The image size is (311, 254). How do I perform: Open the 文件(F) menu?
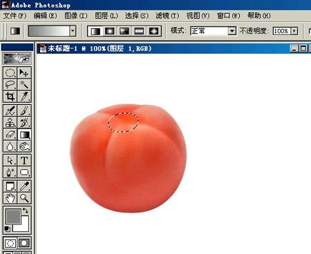15,16
